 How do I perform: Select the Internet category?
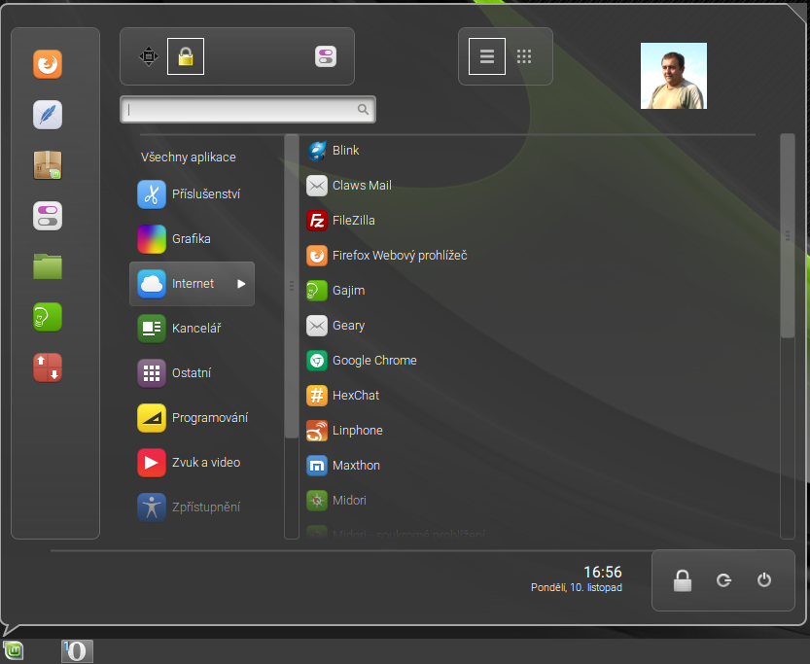pos(192,284)
